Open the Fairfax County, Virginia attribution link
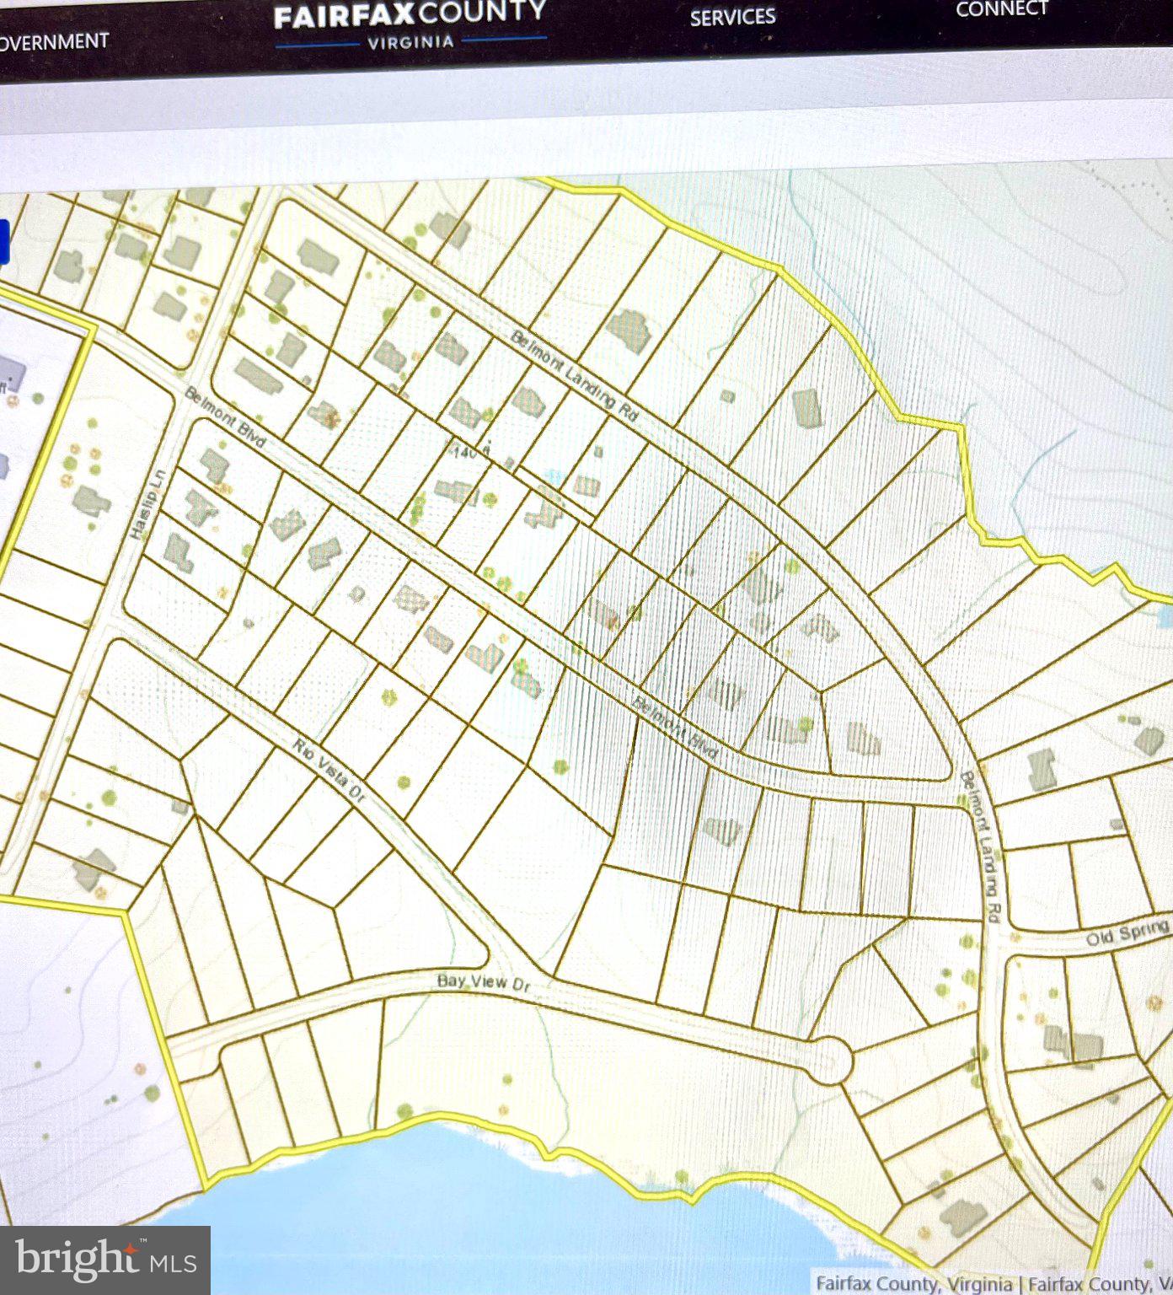 916,1283
